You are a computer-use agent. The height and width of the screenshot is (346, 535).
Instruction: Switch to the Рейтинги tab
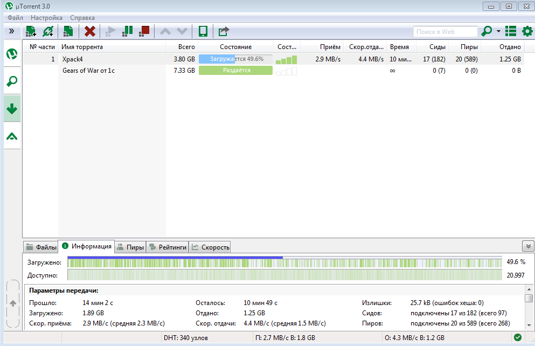click(168, 247)
